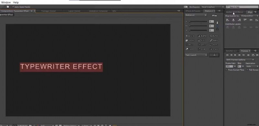259x126 pixels.
Task: Open the Workspace dropdown
Action: (x=213, y=7)
